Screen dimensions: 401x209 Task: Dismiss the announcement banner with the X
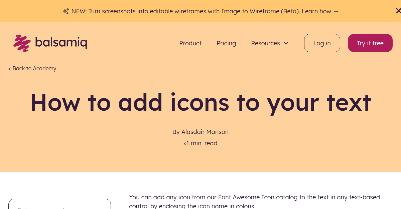coord(398,11)
